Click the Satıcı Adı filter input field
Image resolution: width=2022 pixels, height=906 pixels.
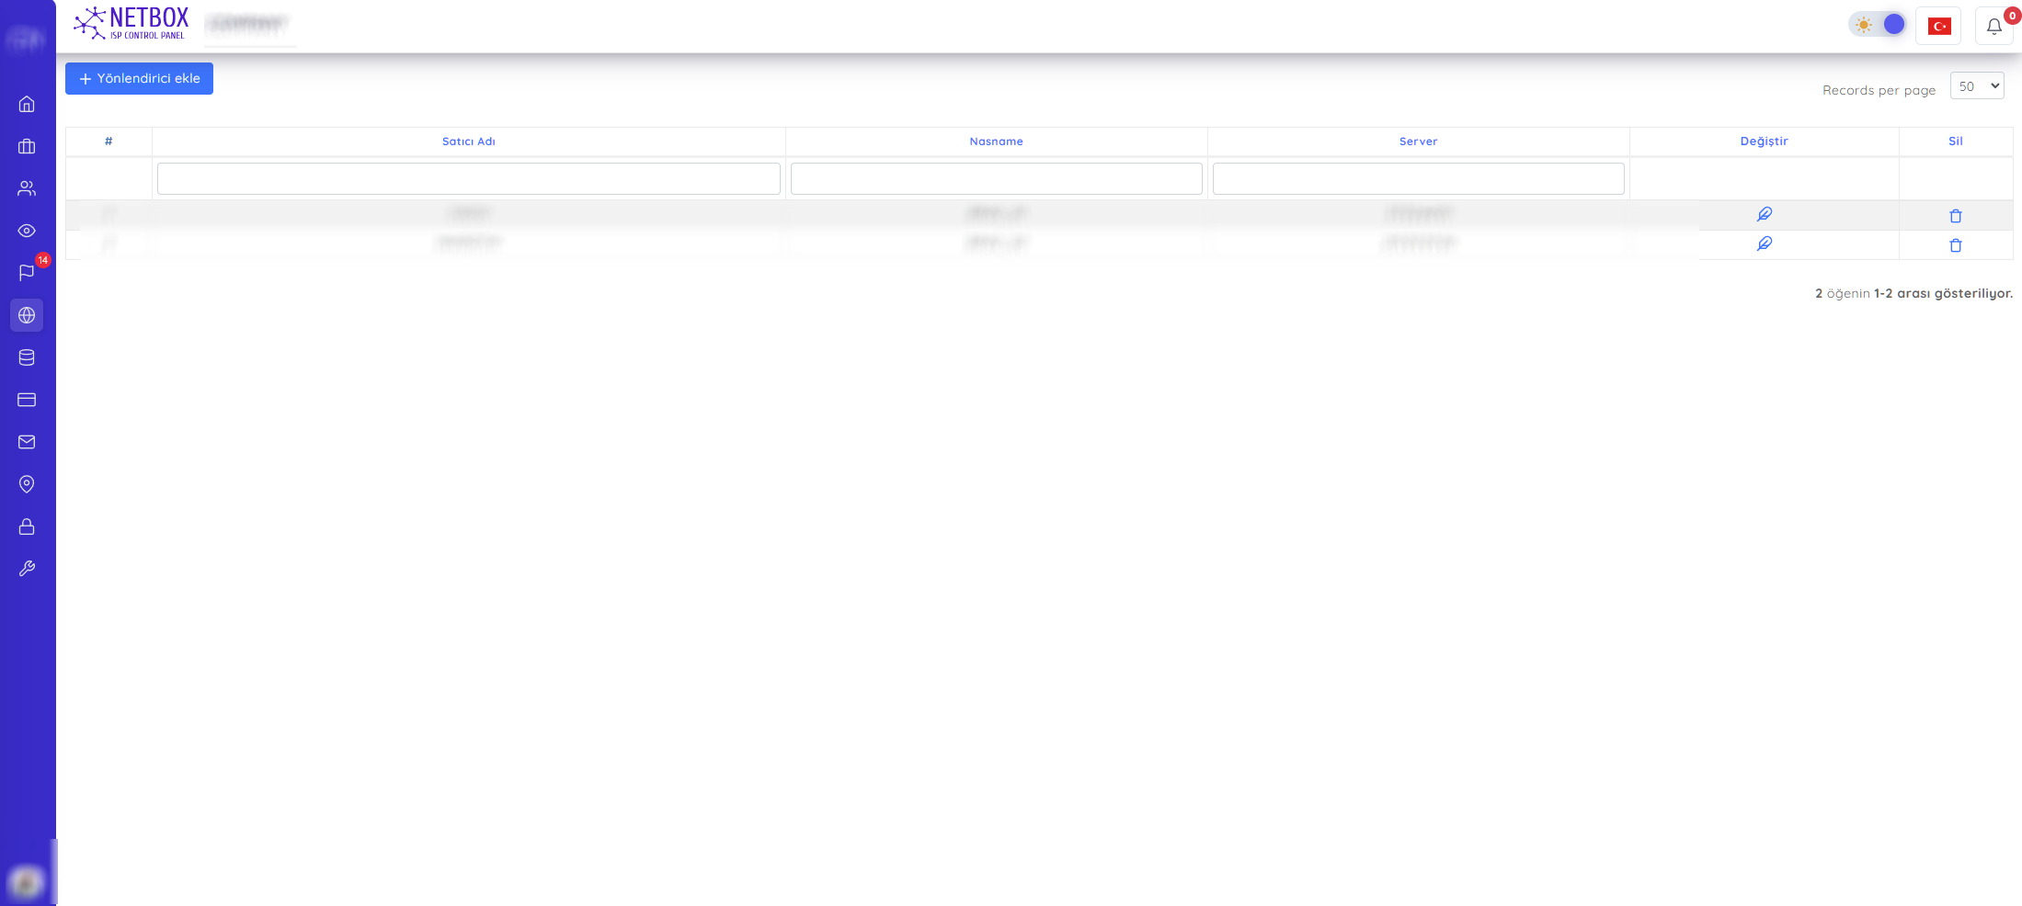[468, 178]
